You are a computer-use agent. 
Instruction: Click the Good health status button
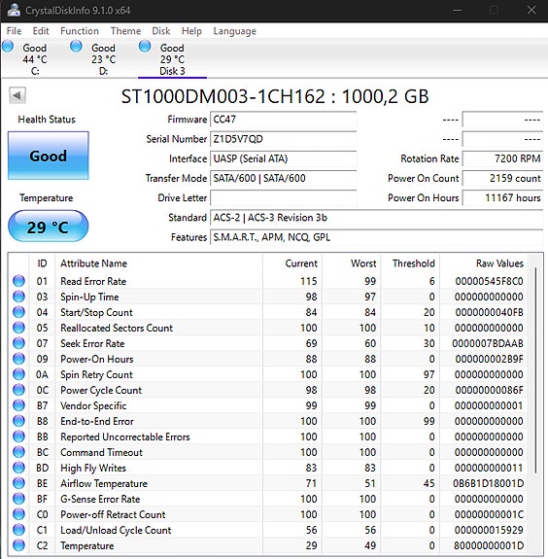[x=49, y=156]
